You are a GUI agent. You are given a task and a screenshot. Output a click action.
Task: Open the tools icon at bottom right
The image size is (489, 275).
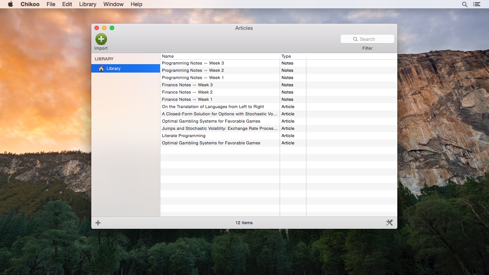click(x=389, y=223)
